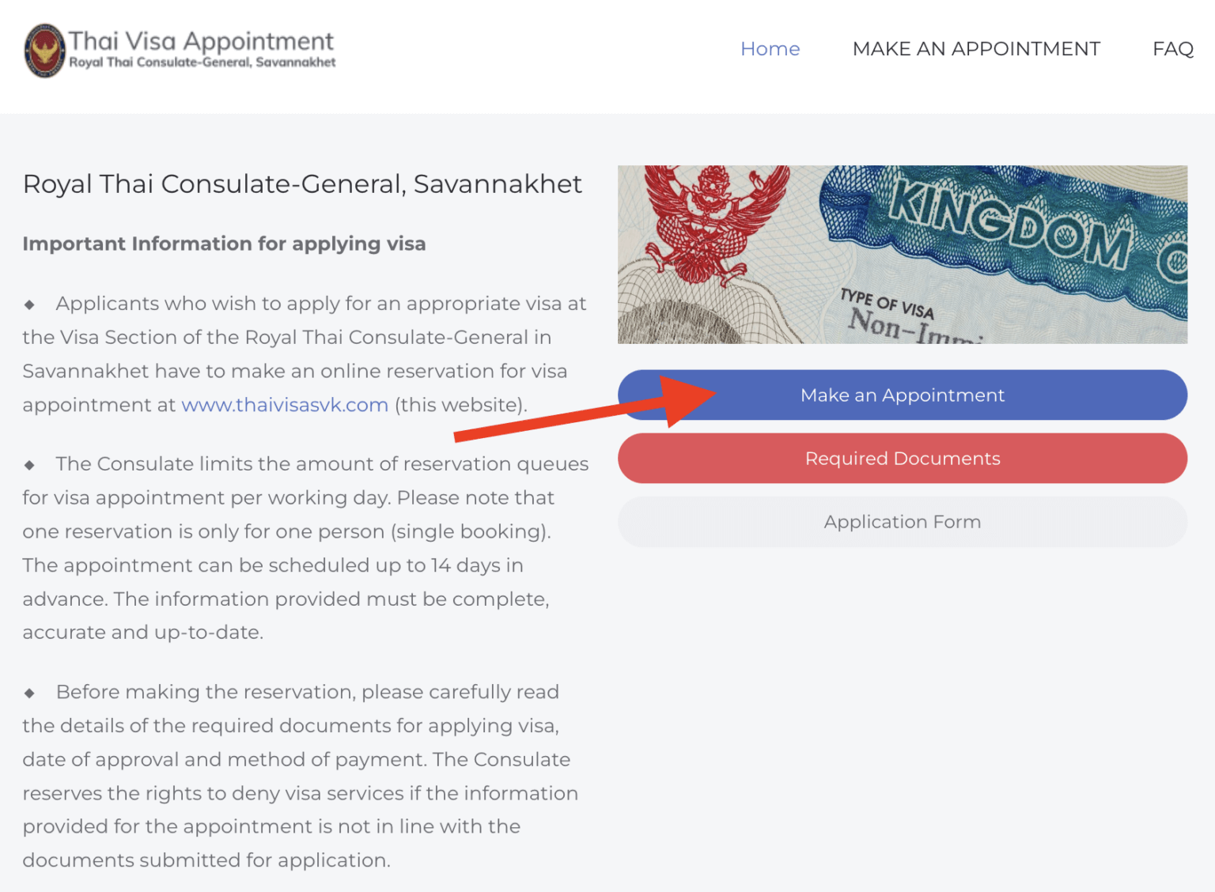The image size is (1215, 892).
Task: Follow the www.thaivisasvk.com hyperlink
Action: 285,405
